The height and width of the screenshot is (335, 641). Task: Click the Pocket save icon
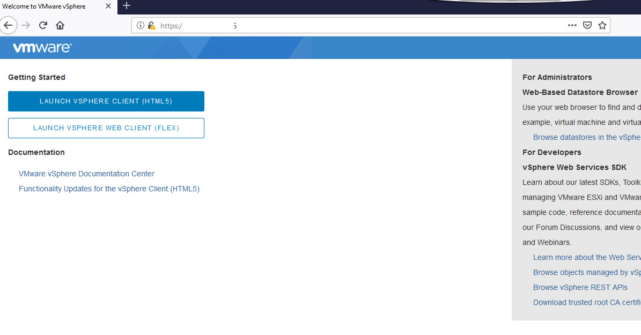coord(587,25)
